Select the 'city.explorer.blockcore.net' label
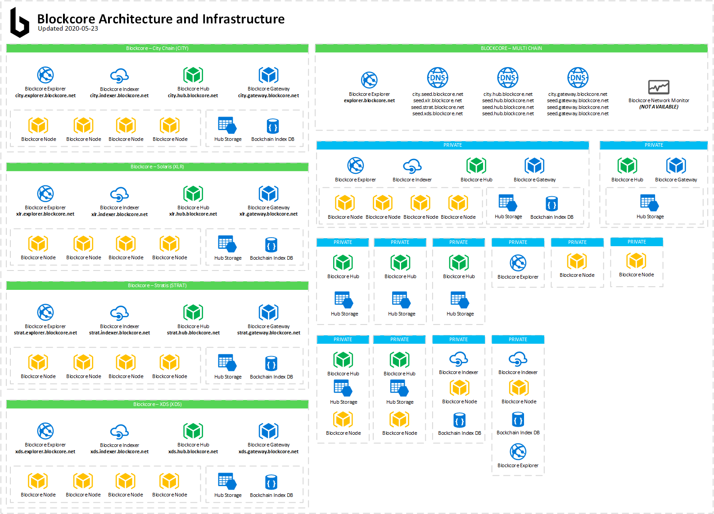714x514 pixels. [x=45, y=95]
